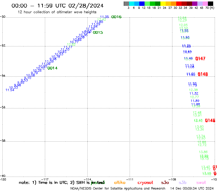Click the blue value '11.46'
The image size is (217, 191).
pos(188,58)
